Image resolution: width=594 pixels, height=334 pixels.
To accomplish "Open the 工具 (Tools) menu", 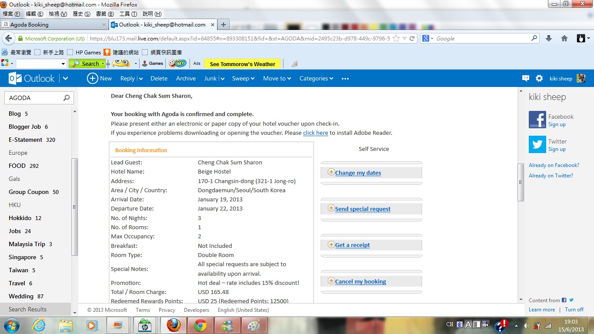I will [128, 14].
